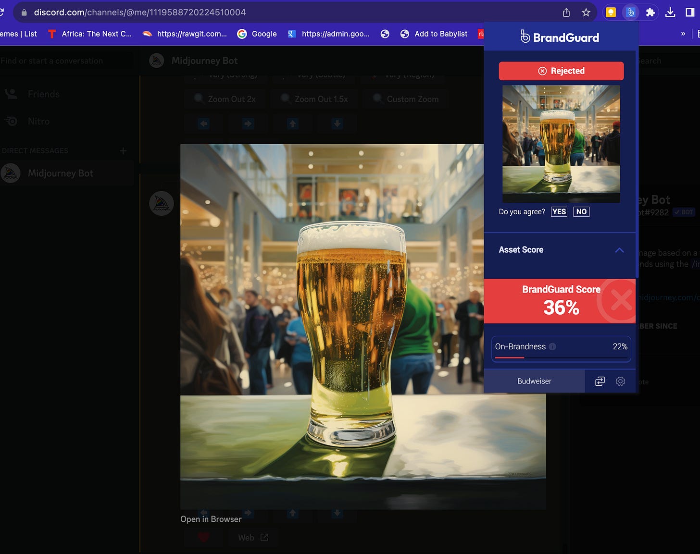Click the pan right arrow button
Image resolution: width=700 pixels, height=554 pixels.
coord(248,123)
